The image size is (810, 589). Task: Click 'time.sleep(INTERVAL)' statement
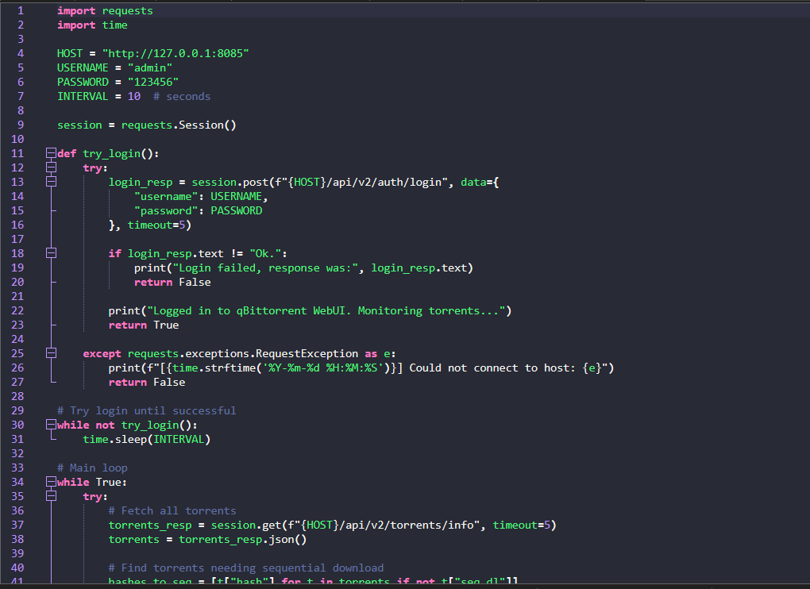[147, 439]
